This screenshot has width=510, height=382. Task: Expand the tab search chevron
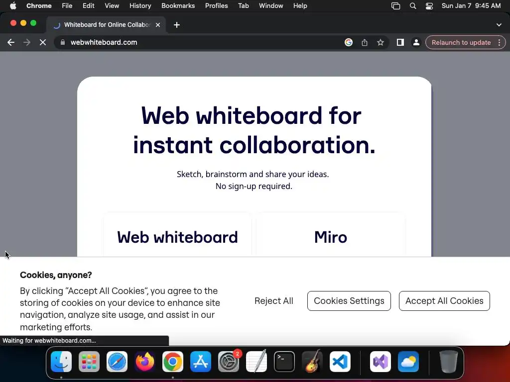(x=499, y=25)
